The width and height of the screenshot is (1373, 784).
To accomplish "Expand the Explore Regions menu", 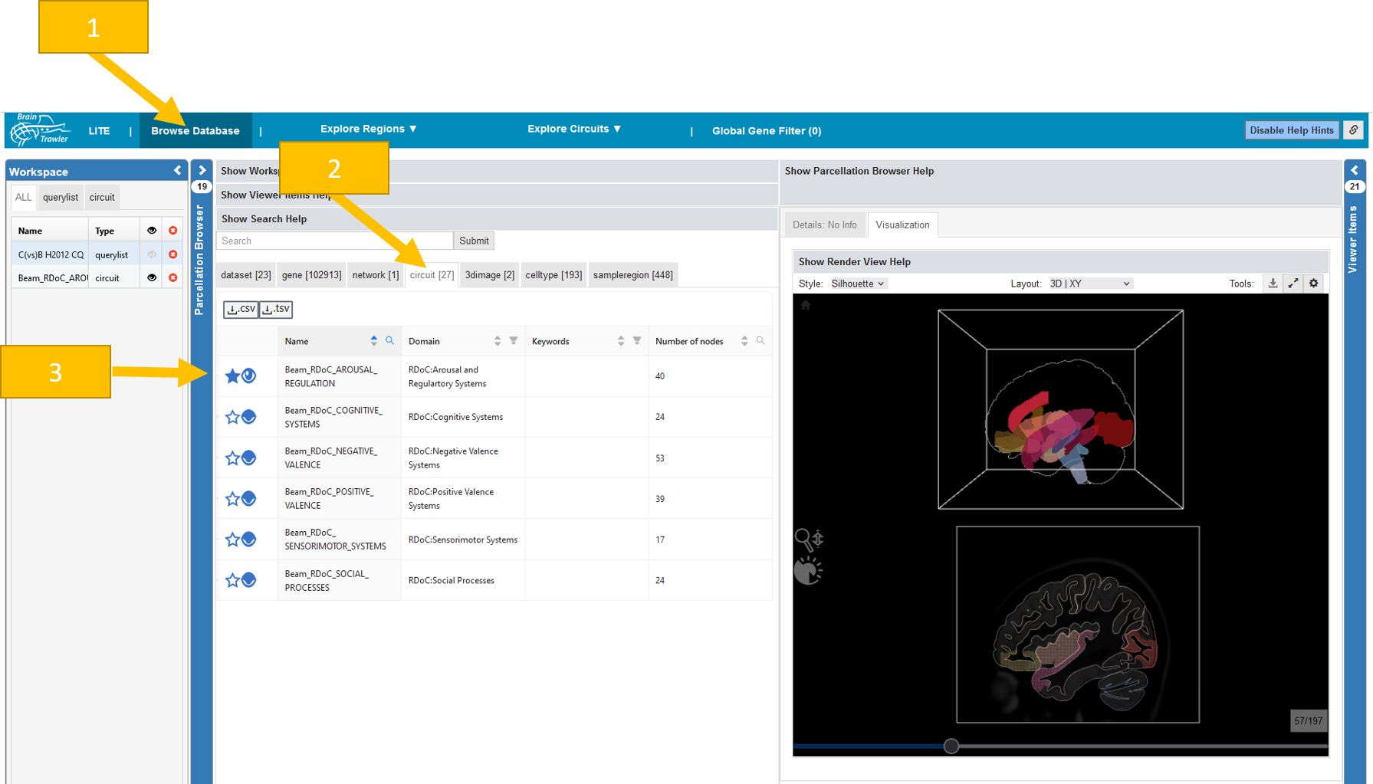I will [x=368, y=129].
